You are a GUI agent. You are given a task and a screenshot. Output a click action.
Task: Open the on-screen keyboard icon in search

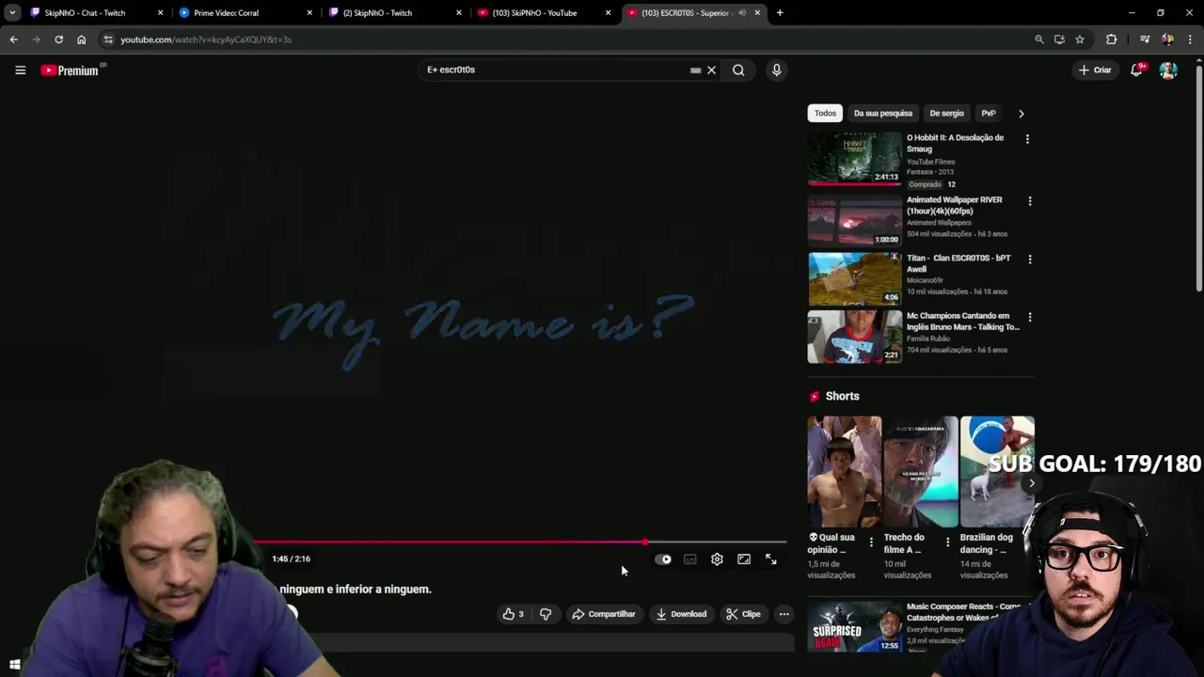tap(695, 70)
